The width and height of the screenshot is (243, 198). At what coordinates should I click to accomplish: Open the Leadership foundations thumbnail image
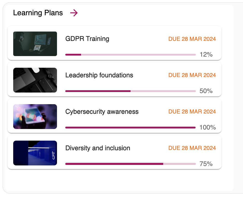pyautogui.click(x=35, y=80)
